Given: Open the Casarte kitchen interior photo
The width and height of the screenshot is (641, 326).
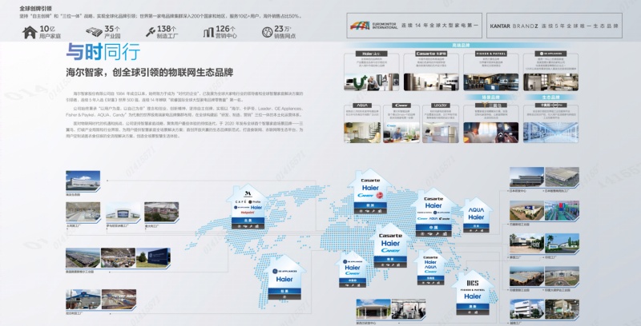Looking at the screenshot, I should click(x=431, y=82).
